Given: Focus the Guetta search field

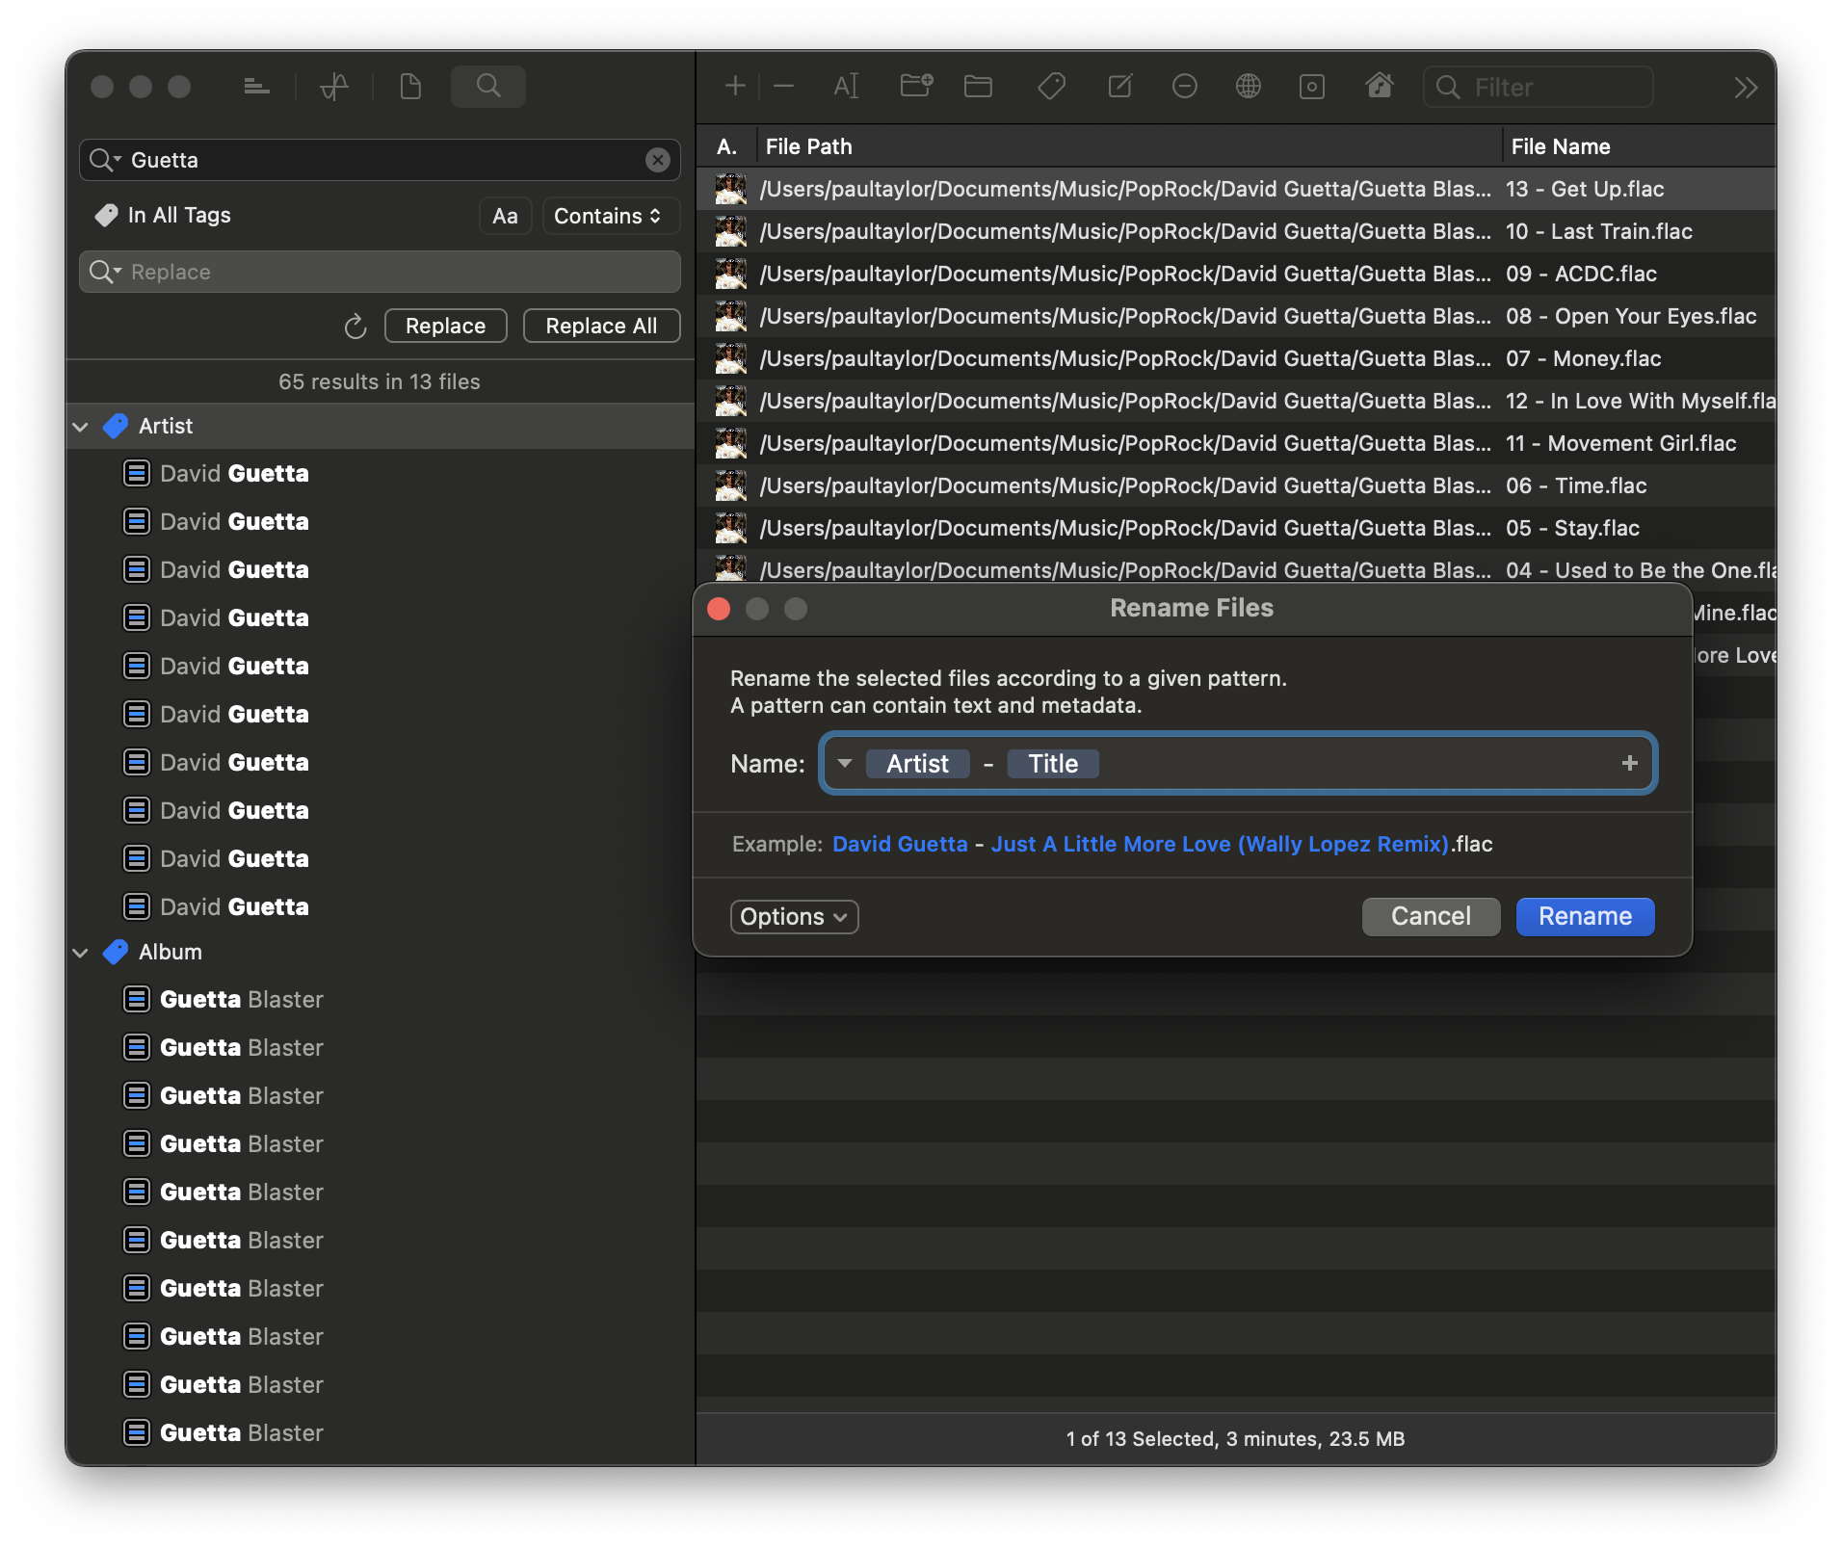Looking at the screenshot, I should (380, 160).
